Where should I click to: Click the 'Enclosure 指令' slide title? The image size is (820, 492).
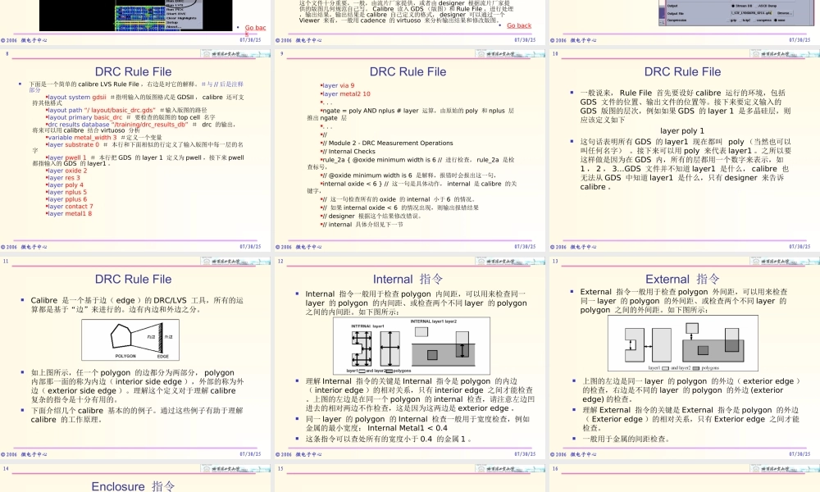133,486
